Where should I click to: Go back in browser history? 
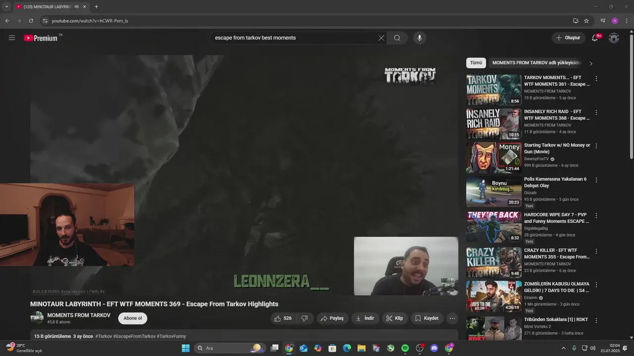7,21
